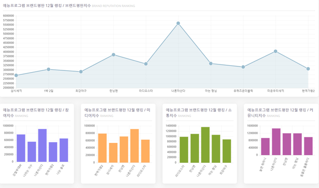Click the 참여지수 chart title
The height and width of the screenshot is (188, 319).
36,113
